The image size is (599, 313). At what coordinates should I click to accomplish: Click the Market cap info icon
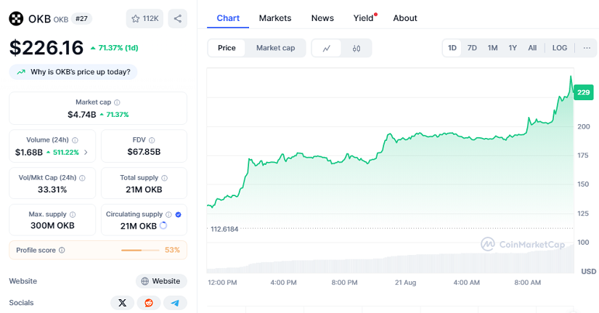point(118,102)
